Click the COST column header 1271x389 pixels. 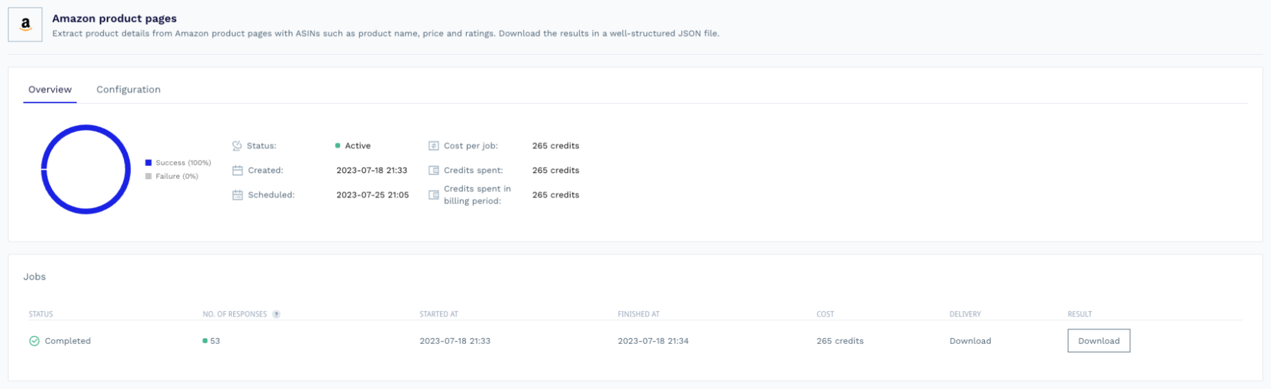tap(825, 314)
